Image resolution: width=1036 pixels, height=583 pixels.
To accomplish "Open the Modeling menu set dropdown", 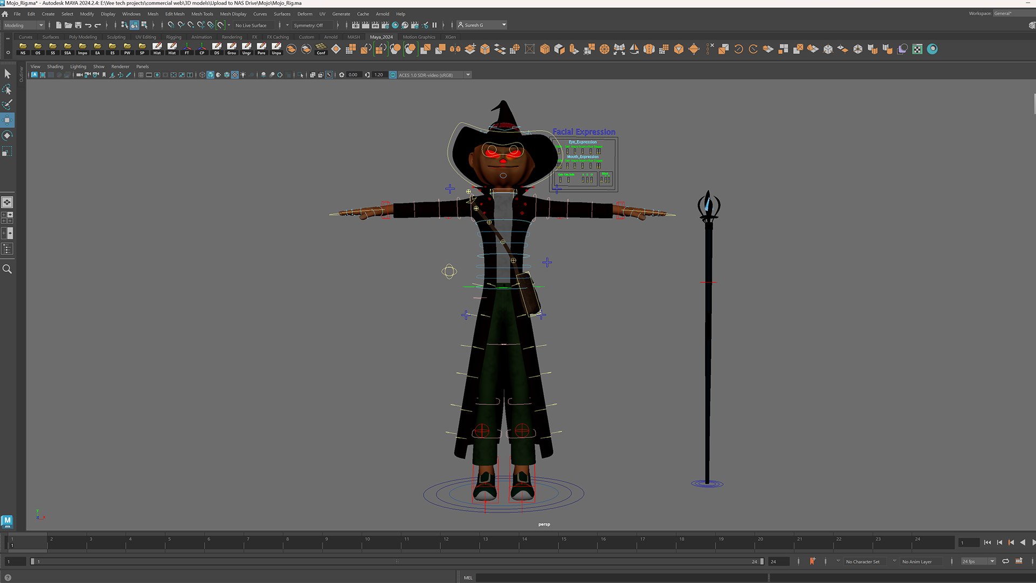I will [24, 25].
